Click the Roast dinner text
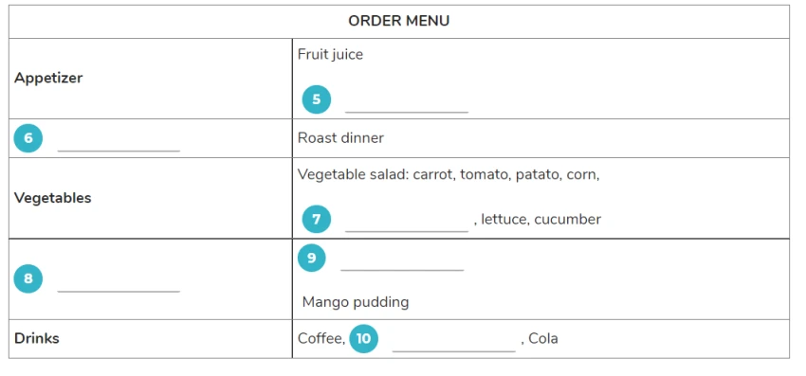The width and height of the screenshot is (806, 376). click(340, 137)
